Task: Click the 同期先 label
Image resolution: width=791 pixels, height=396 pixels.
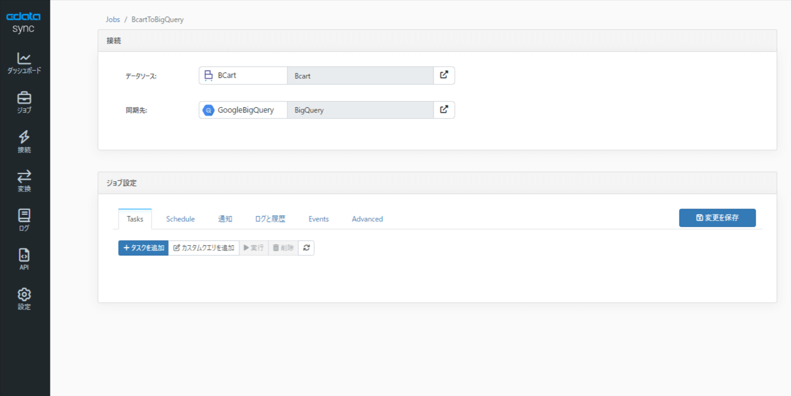Action: (136, 111)
